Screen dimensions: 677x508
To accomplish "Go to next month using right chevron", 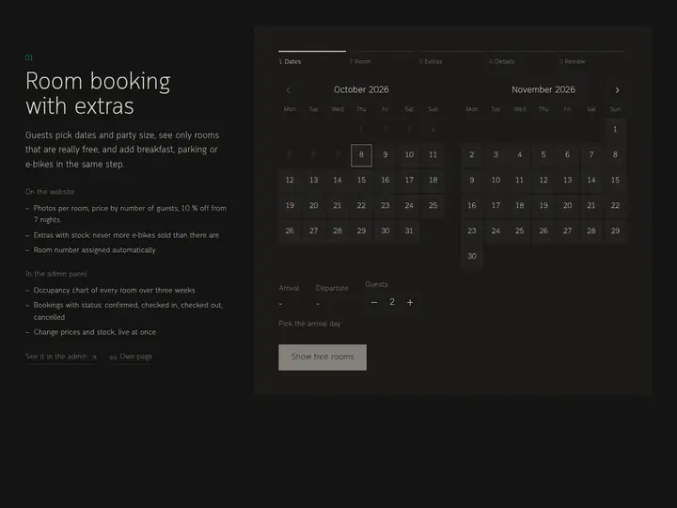I will pos(617,90).
